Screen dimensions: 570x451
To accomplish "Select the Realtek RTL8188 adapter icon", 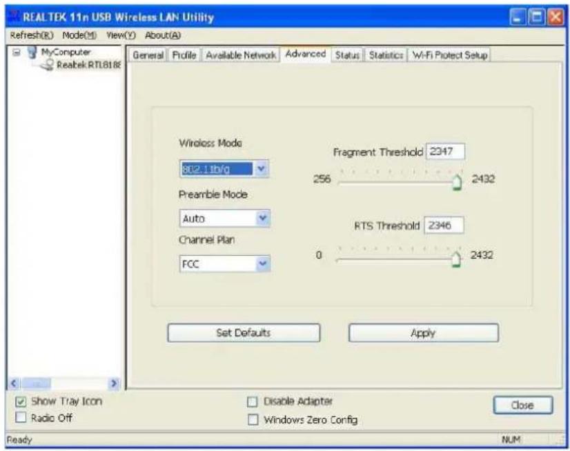I will [x=47, y=65].
